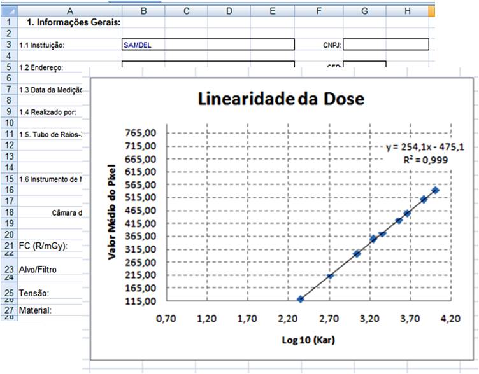Select column B header
479x374 pixels.
[x=143, y=11]
